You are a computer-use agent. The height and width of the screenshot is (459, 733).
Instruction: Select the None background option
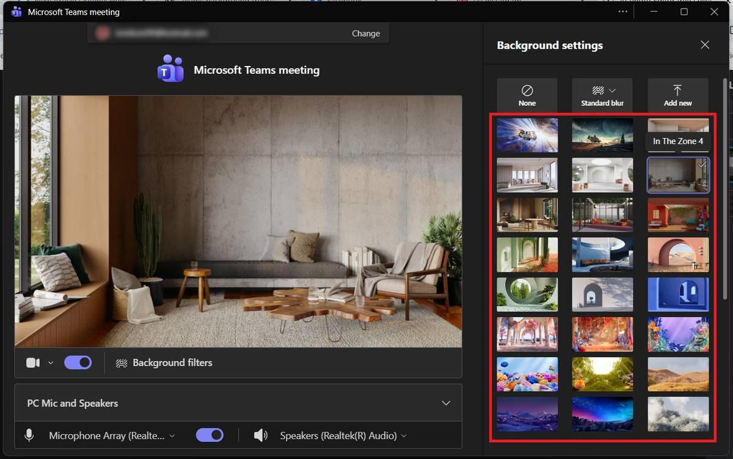pyautogui.click(x=527, y=95)
